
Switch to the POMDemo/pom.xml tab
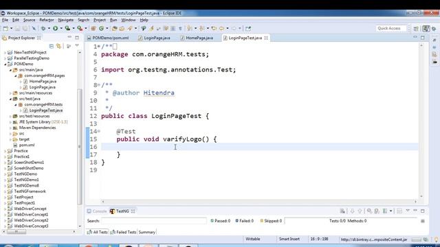(108, 38)
